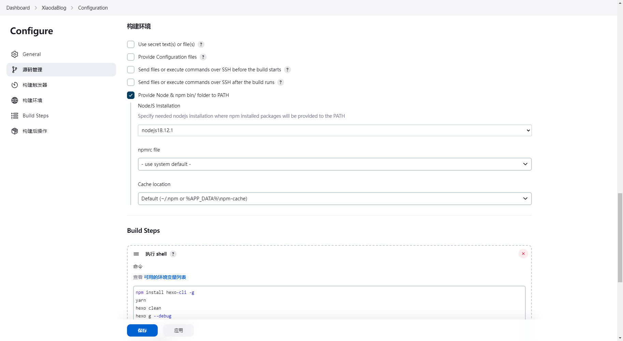Uncheck Provide Node & npm bin/ folder to PATH
623x341 pixels.
pos(131,95)
